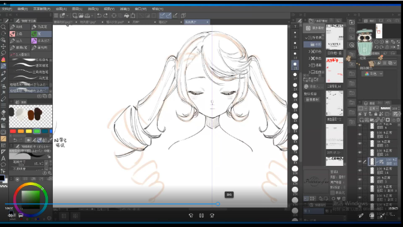Toggle visibility of the selected layer 图层 10
Screen dimensions: 403x227
pyautogui.click(x=360, y=162)
